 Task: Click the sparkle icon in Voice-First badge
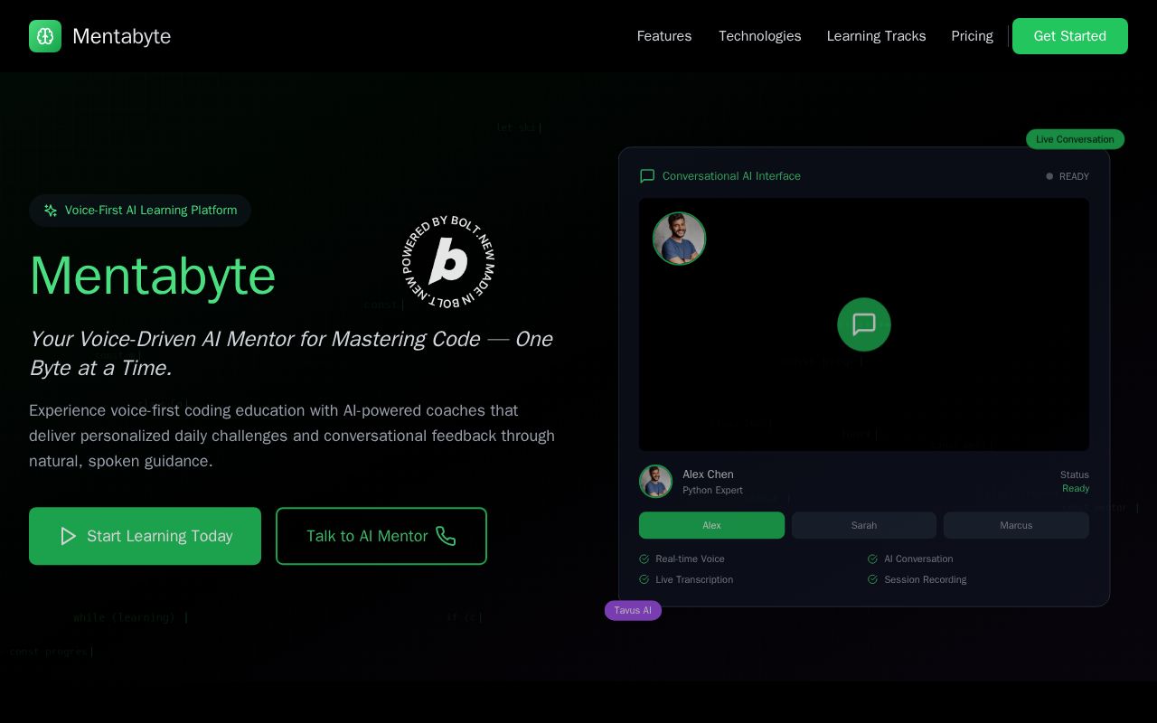(x=51, y=211)
